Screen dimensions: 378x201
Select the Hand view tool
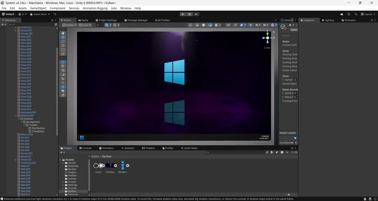[x=63, y=33]
